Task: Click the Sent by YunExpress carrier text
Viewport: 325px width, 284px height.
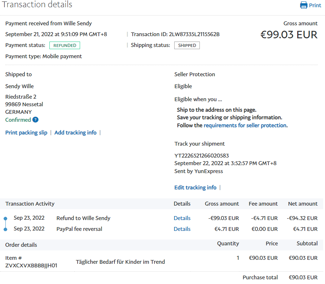Action: [199, 171]
